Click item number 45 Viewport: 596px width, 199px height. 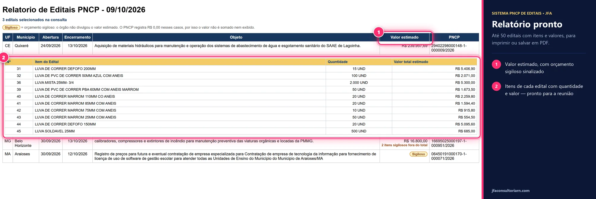pyautogui.click(x=19, y=131)
